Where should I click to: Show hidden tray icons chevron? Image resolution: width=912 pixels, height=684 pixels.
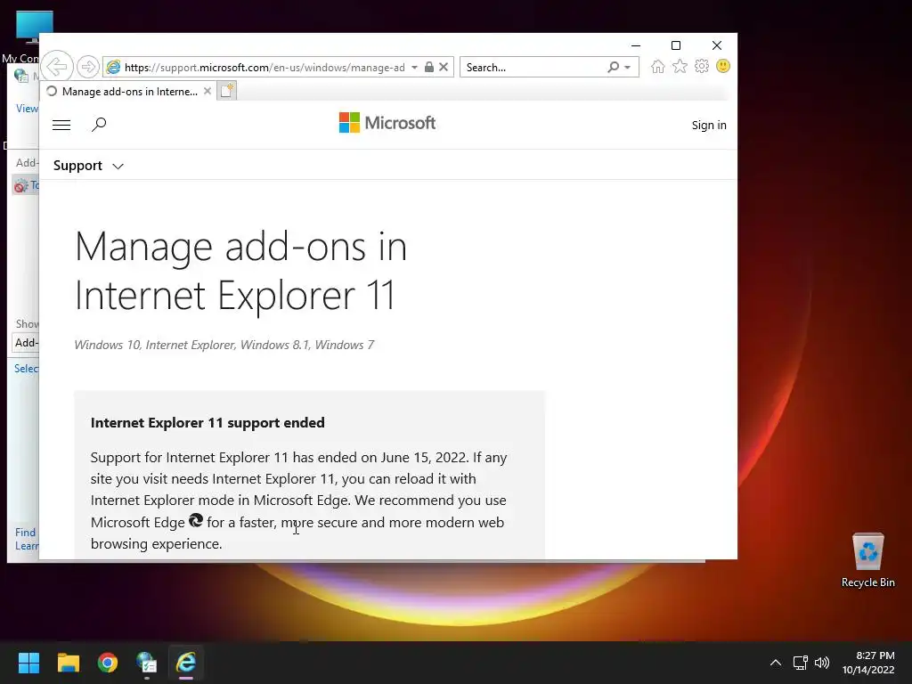pos(776,663)
